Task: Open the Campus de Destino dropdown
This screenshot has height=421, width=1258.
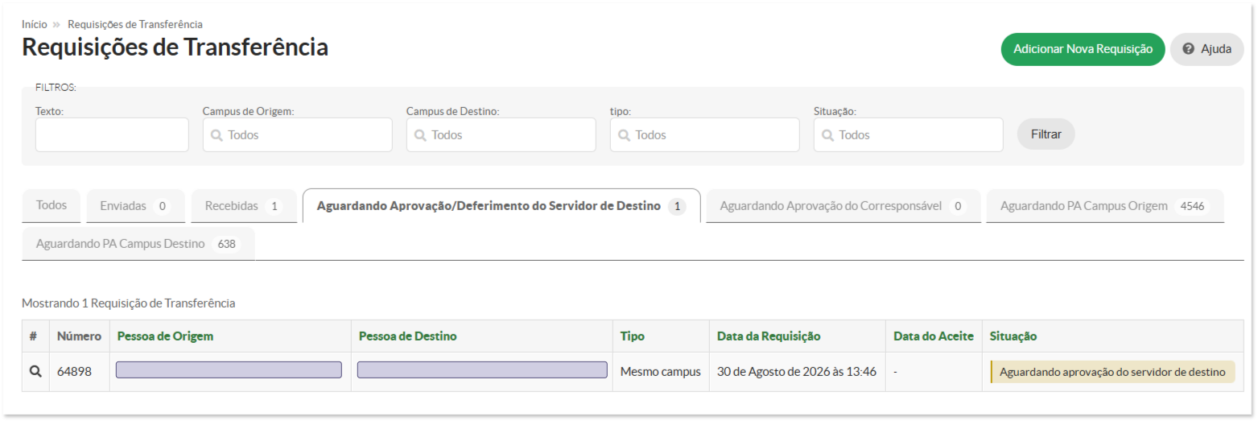Action: (501, 135)
